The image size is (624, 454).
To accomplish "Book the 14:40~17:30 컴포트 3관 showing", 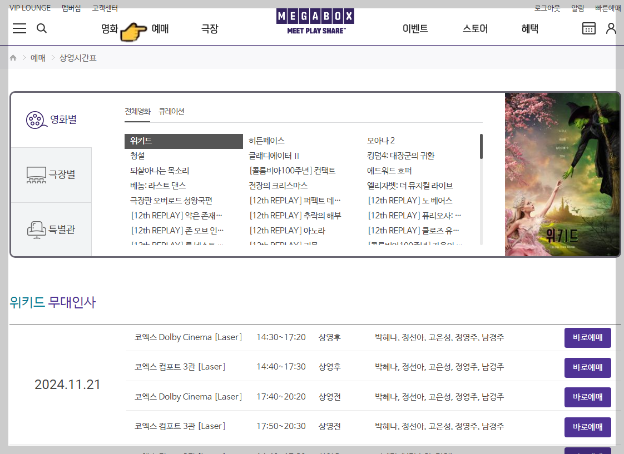I will pyautogui.click(x=587, y=368).
